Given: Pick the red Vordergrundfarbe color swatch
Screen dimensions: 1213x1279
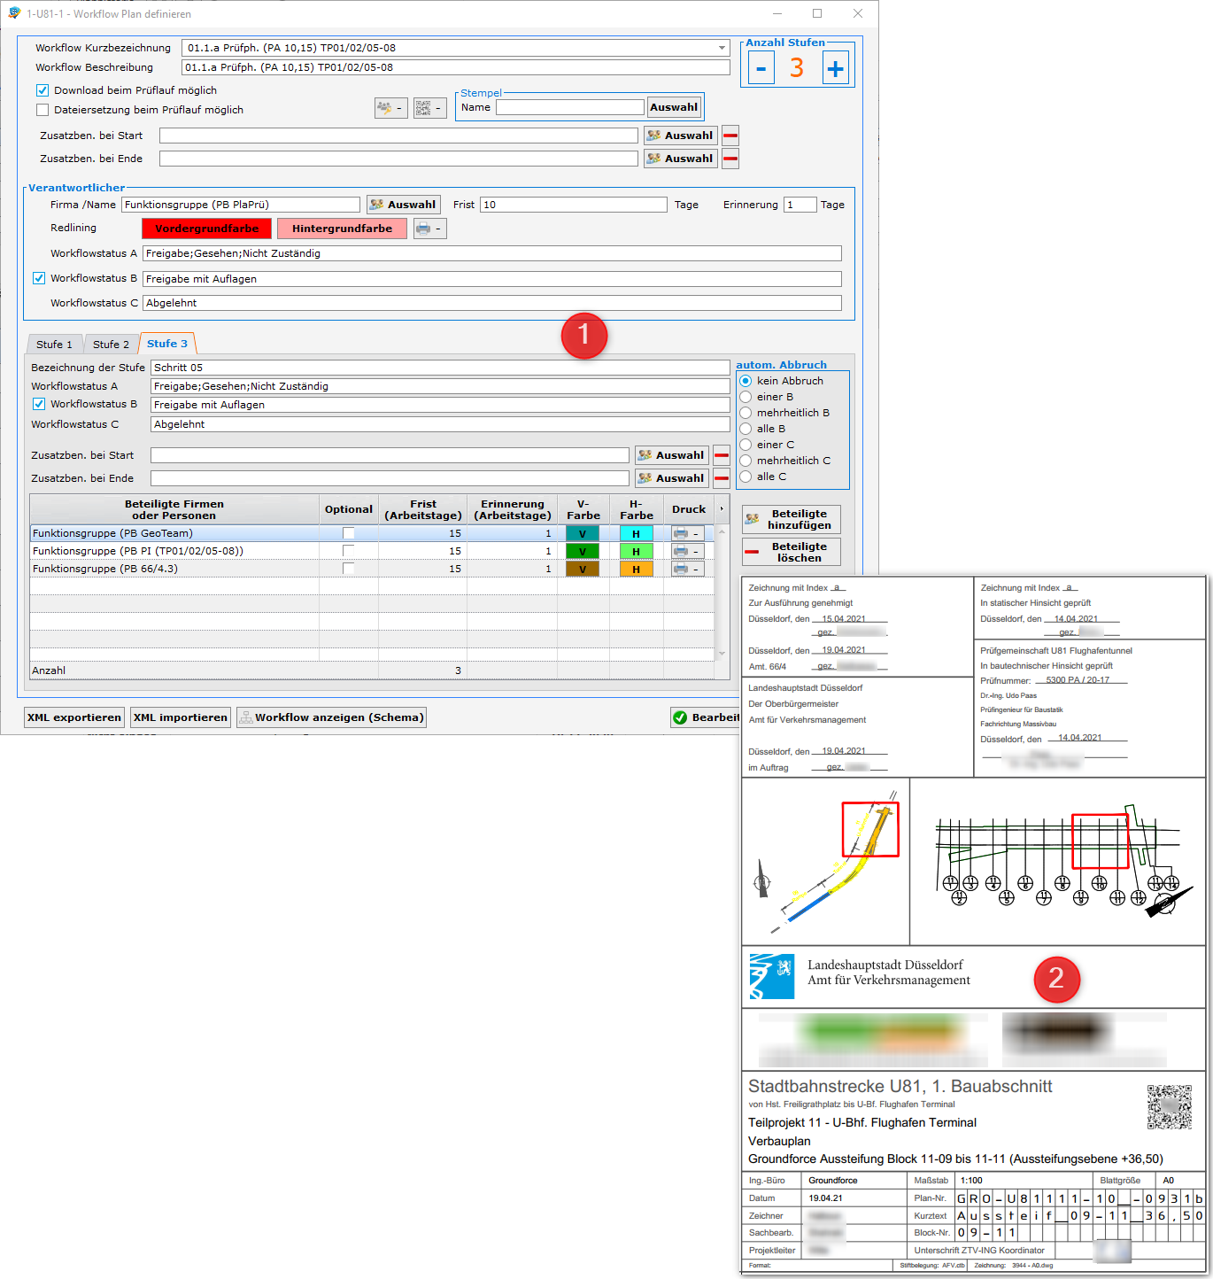Looking at the screenshot, I should (206, 229).
